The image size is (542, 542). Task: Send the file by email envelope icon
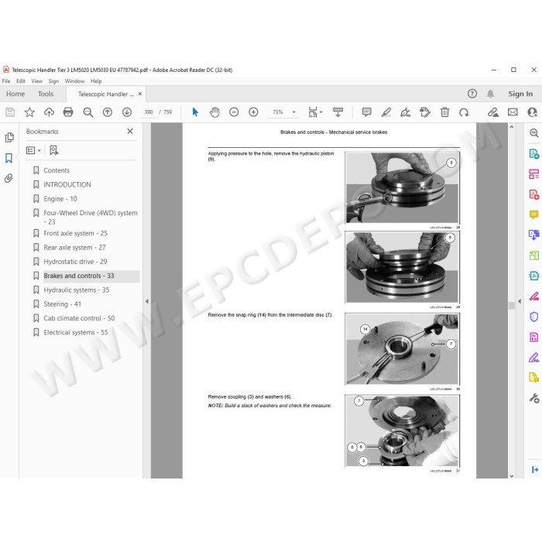pyautogui.click(x=513, y=112)
